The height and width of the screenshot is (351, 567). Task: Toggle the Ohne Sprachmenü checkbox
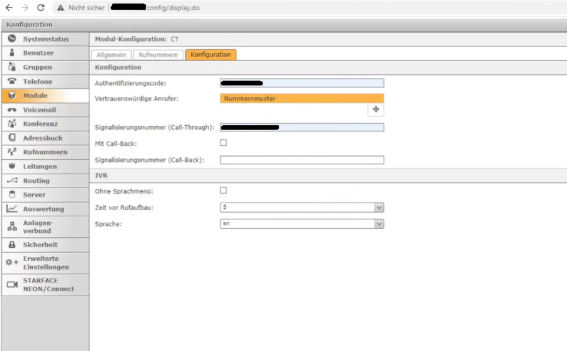pos(223,190)
